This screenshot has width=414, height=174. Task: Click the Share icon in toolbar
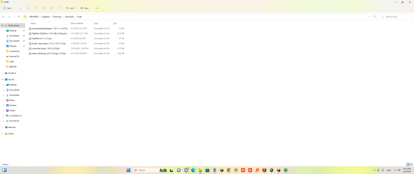click(x=51, y=8)
